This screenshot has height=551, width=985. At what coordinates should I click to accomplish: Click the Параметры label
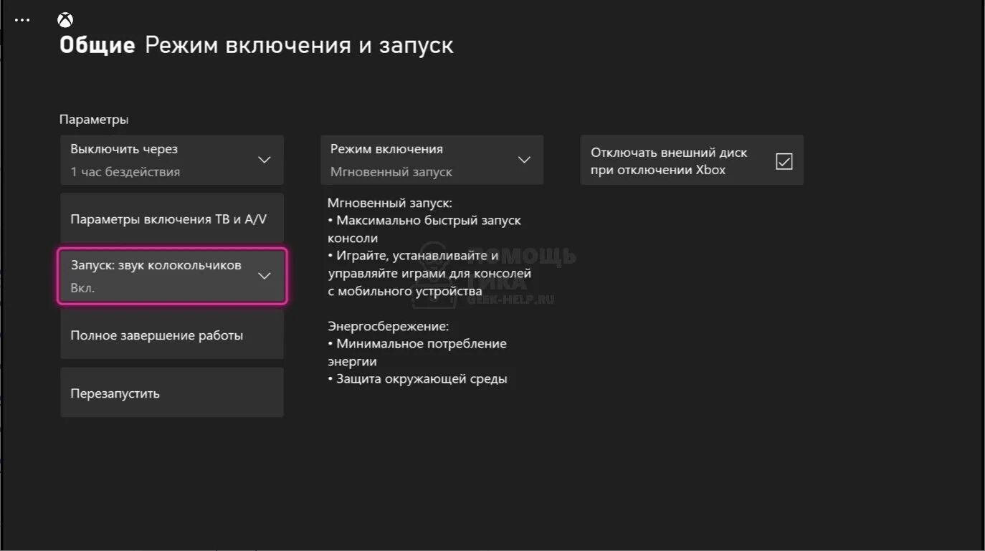[x=94, y=120]
